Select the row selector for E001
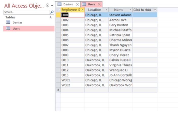178x113 pixels. pyautogui.click(x=58, y=15)
